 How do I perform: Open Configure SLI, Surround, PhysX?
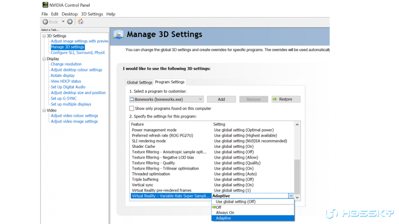[78, 53]
